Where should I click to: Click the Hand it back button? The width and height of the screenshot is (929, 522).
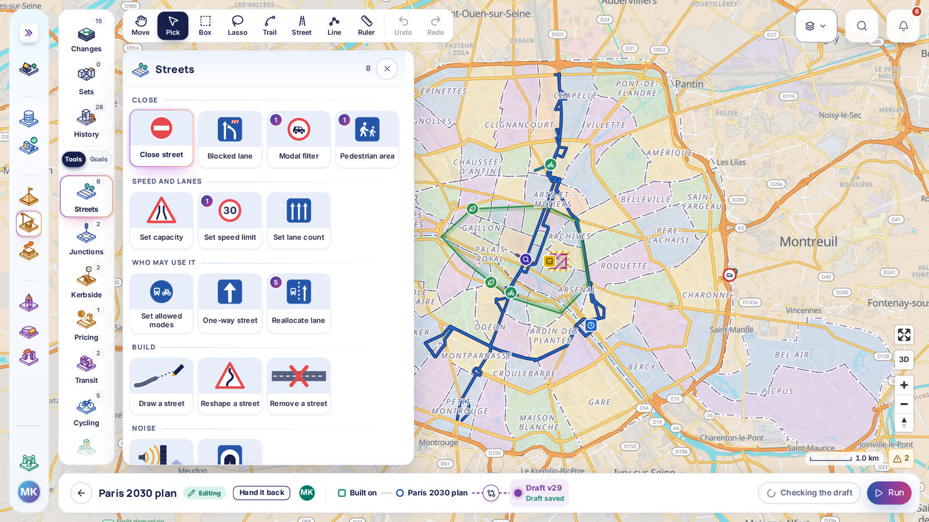(x=262, y=493)
